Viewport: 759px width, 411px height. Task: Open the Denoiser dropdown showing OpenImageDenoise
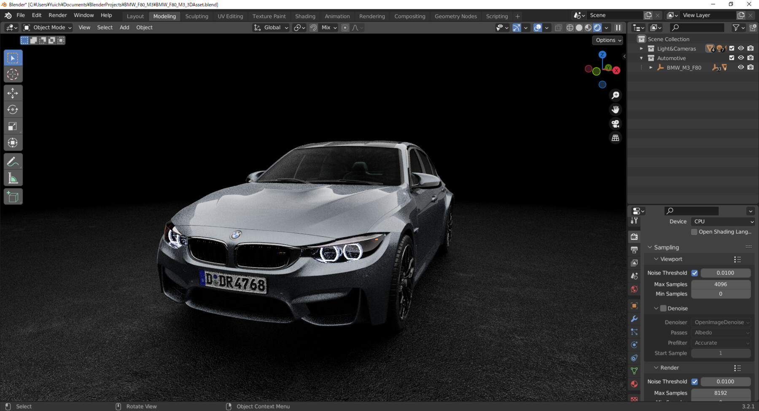click(x=721, y=322)
